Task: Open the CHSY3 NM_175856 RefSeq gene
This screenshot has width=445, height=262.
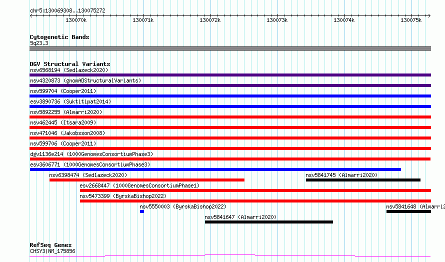Action: [230, 256]
